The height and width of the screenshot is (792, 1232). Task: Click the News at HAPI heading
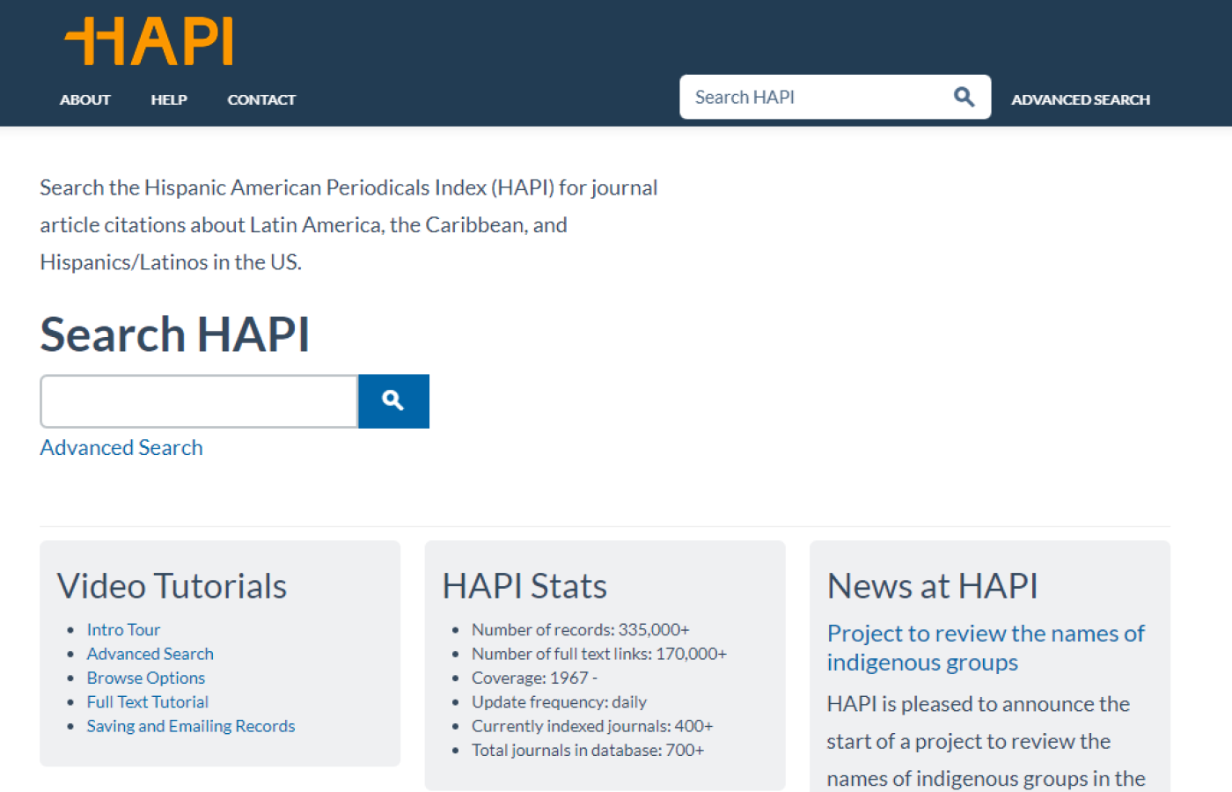(x=933, y=586)
